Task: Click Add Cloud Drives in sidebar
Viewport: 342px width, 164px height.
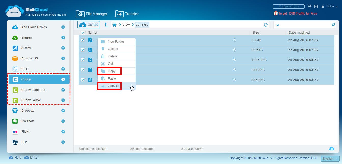Action: (39, 27)
